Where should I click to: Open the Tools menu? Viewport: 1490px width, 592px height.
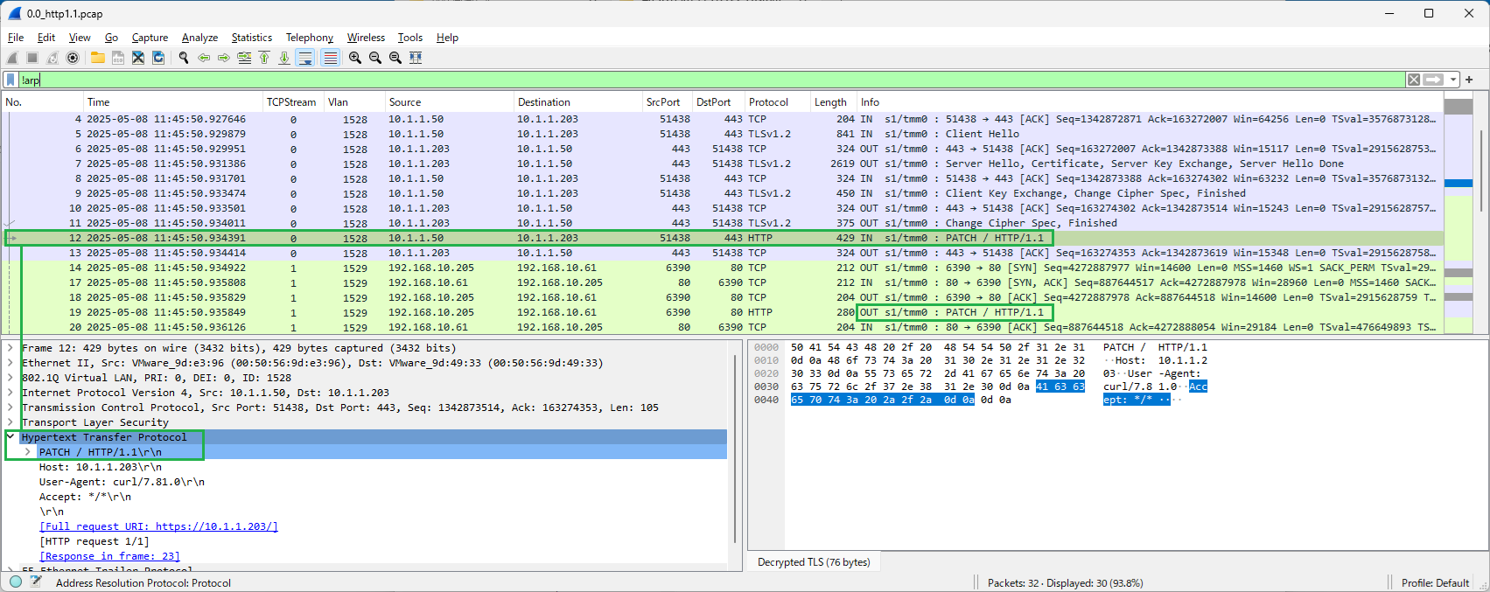click(x=410, y=38)
